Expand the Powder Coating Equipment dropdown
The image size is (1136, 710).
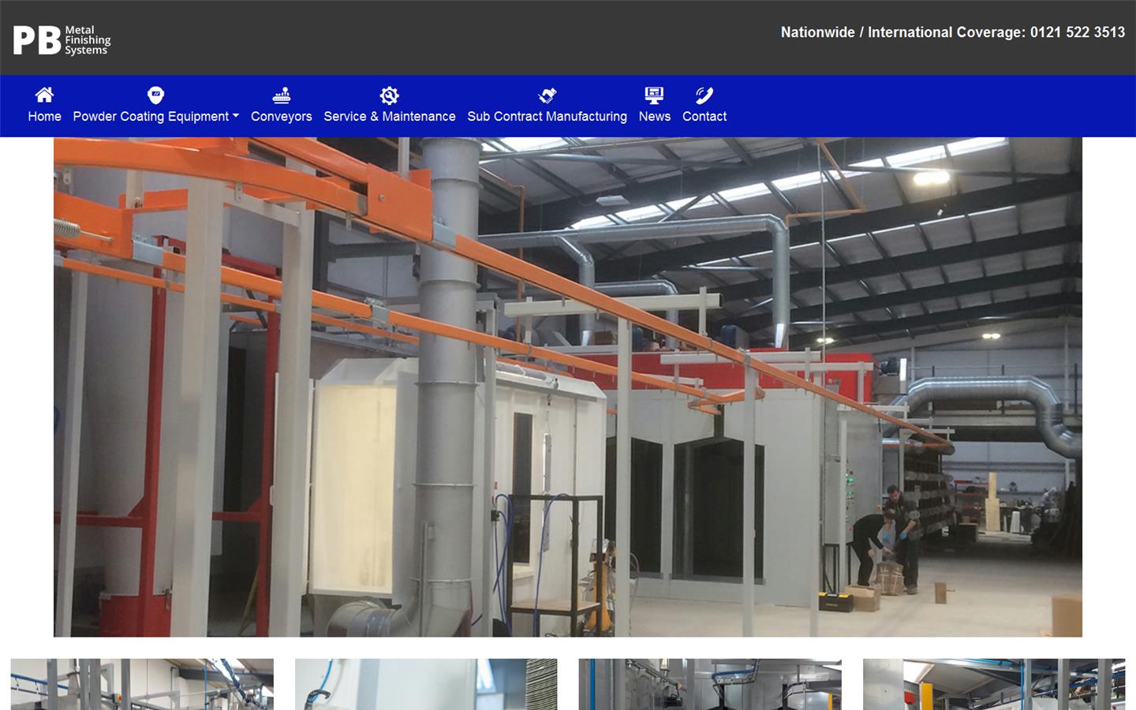(x=150, y=116)
